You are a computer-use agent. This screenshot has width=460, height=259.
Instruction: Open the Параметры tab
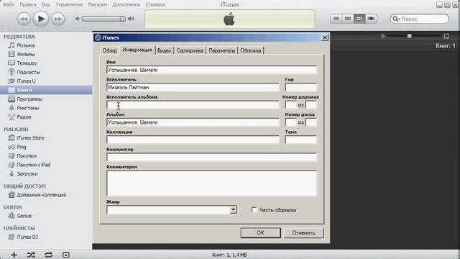click(222, 50)
